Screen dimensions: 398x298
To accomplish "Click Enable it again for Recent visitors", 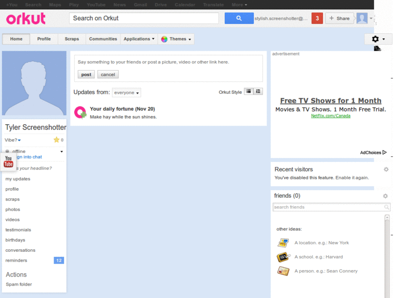I will (x=352, y=178).
